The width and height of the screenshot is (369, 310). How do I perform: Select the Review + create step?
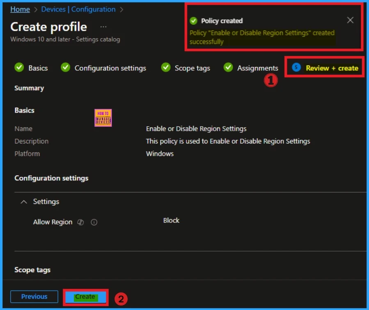point(332,68)
